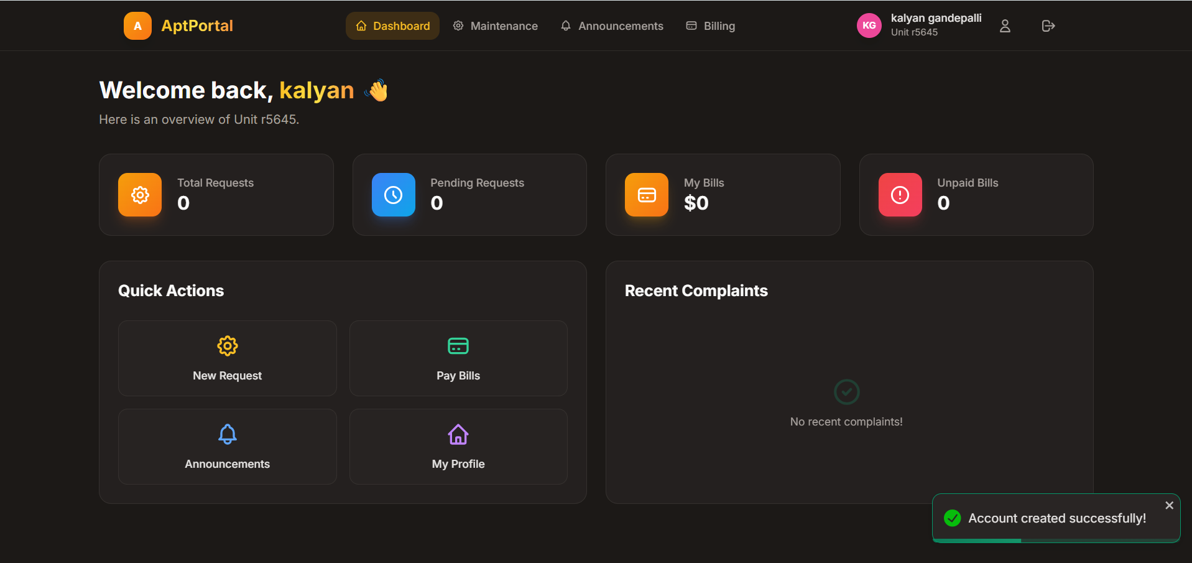
Task: Click the logout icon in header
Action: pos(1048,26)
